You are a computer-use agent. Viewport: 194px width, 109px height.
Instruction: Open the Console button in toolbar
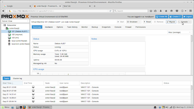(x=183, y=22)
